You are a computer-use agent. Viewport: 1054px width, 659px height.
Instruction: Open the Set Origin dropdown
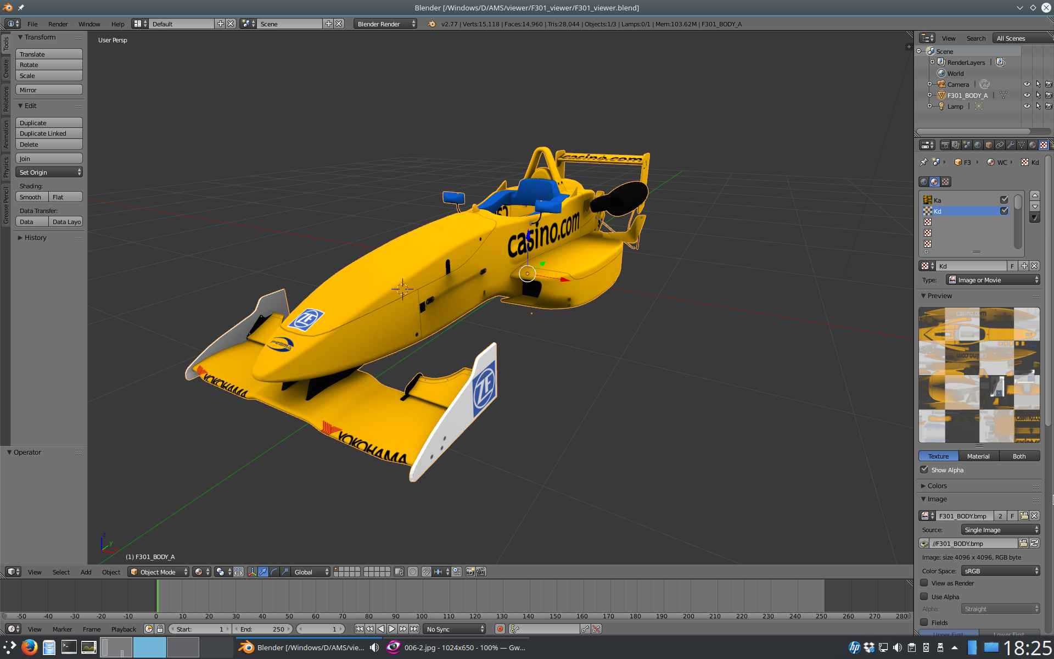click(49, 172)
